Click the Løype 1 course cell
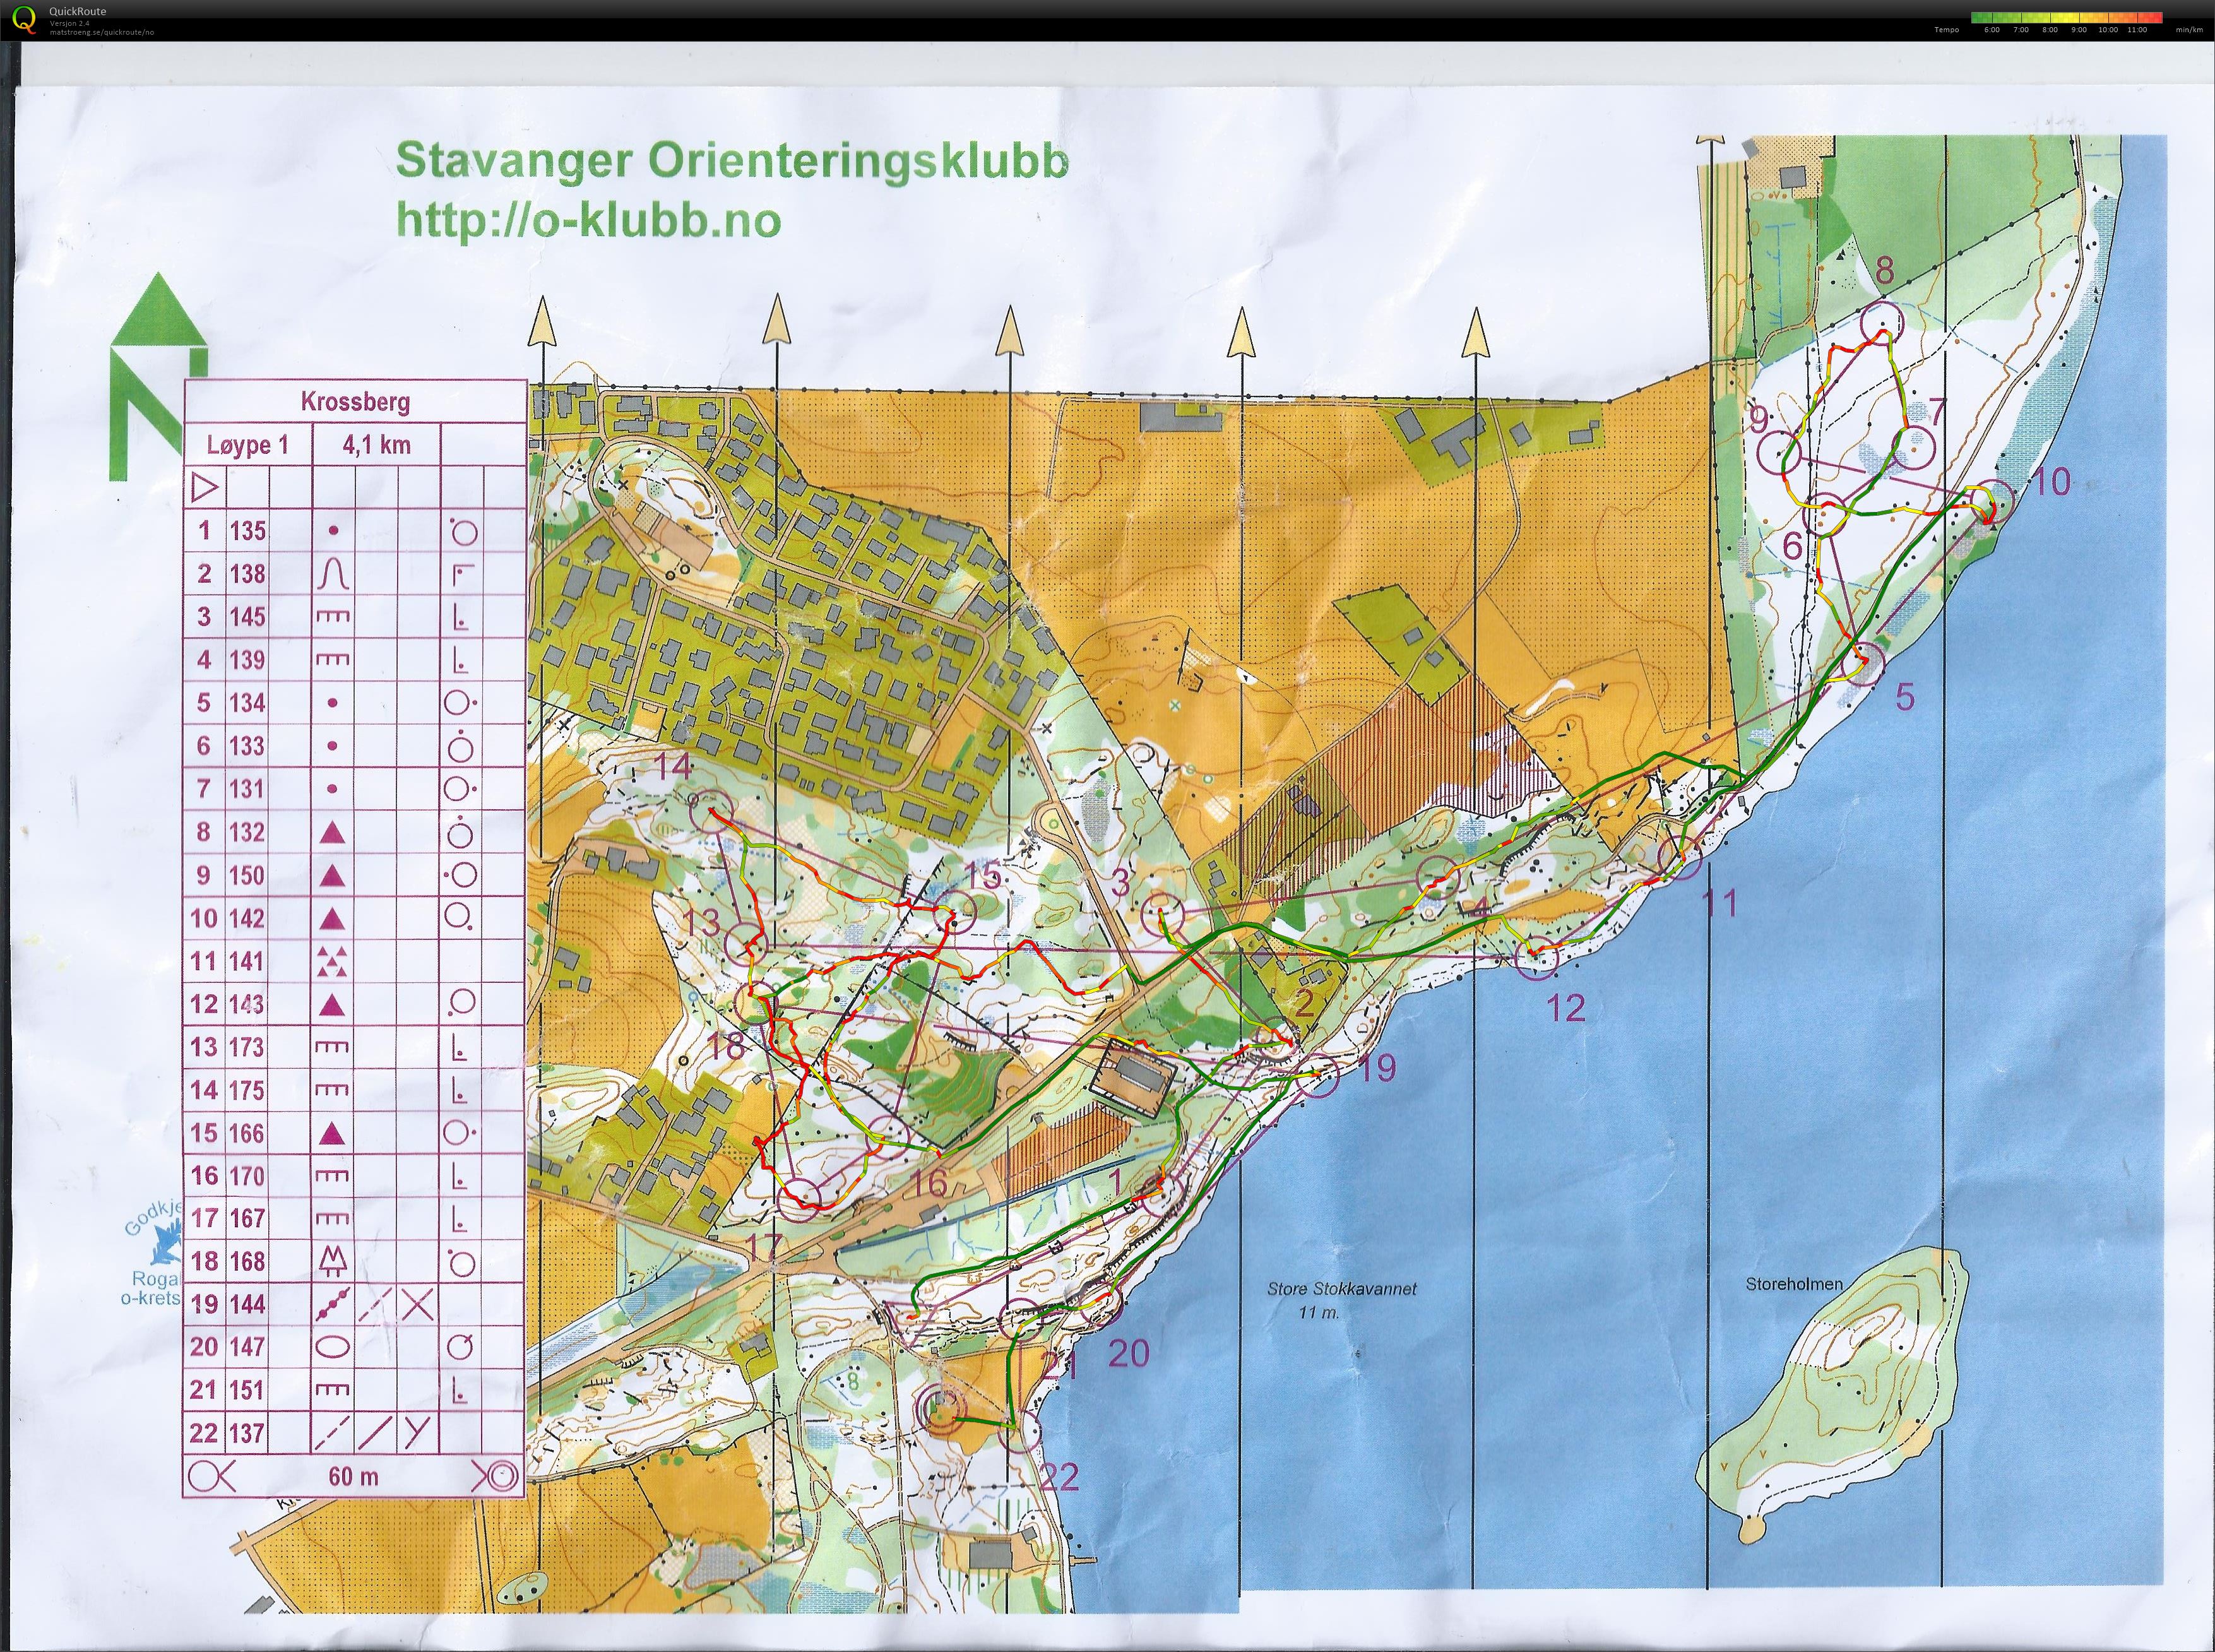 coord(247,445)
